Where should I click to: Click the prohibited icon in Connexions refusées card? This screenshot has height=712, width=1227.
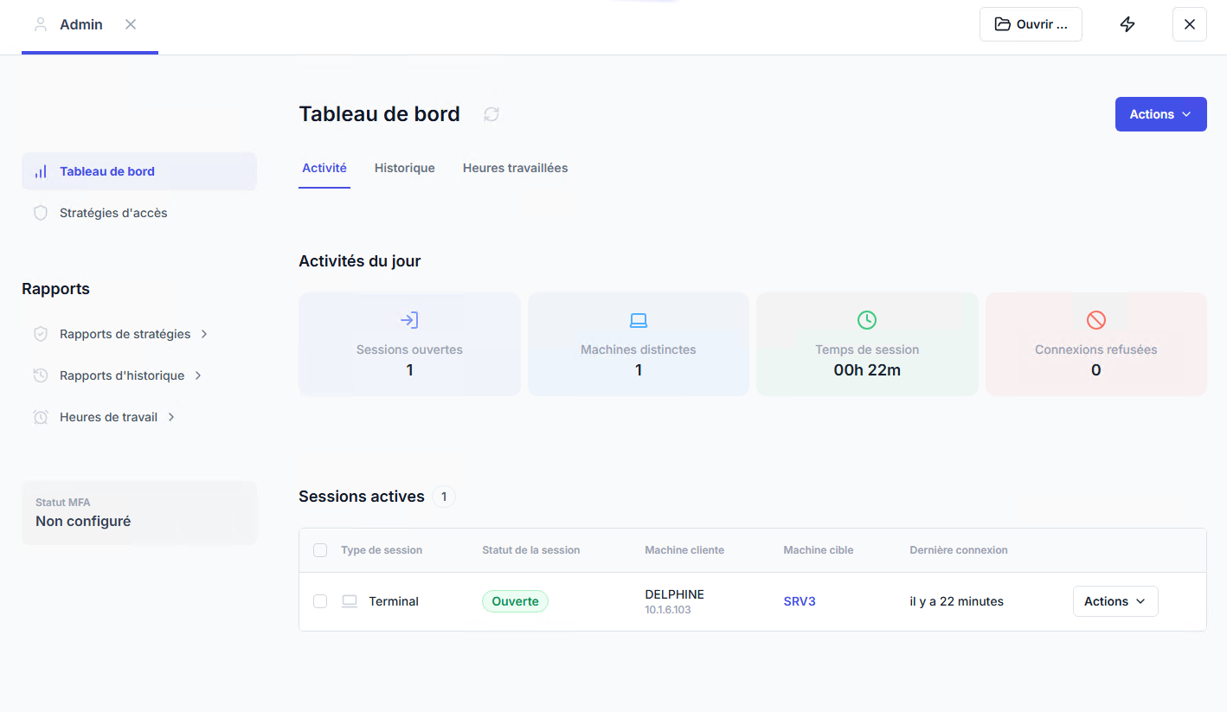[1096, 320]
